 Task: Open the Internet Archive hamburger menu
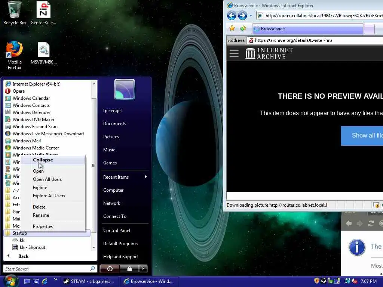pos(234,53)
